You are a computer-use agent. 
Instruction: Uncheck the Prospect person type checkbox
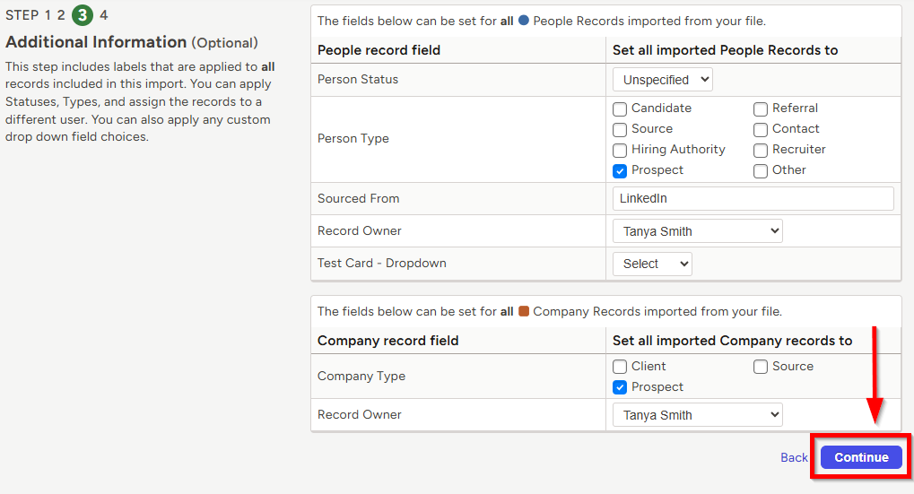(620, 170)
